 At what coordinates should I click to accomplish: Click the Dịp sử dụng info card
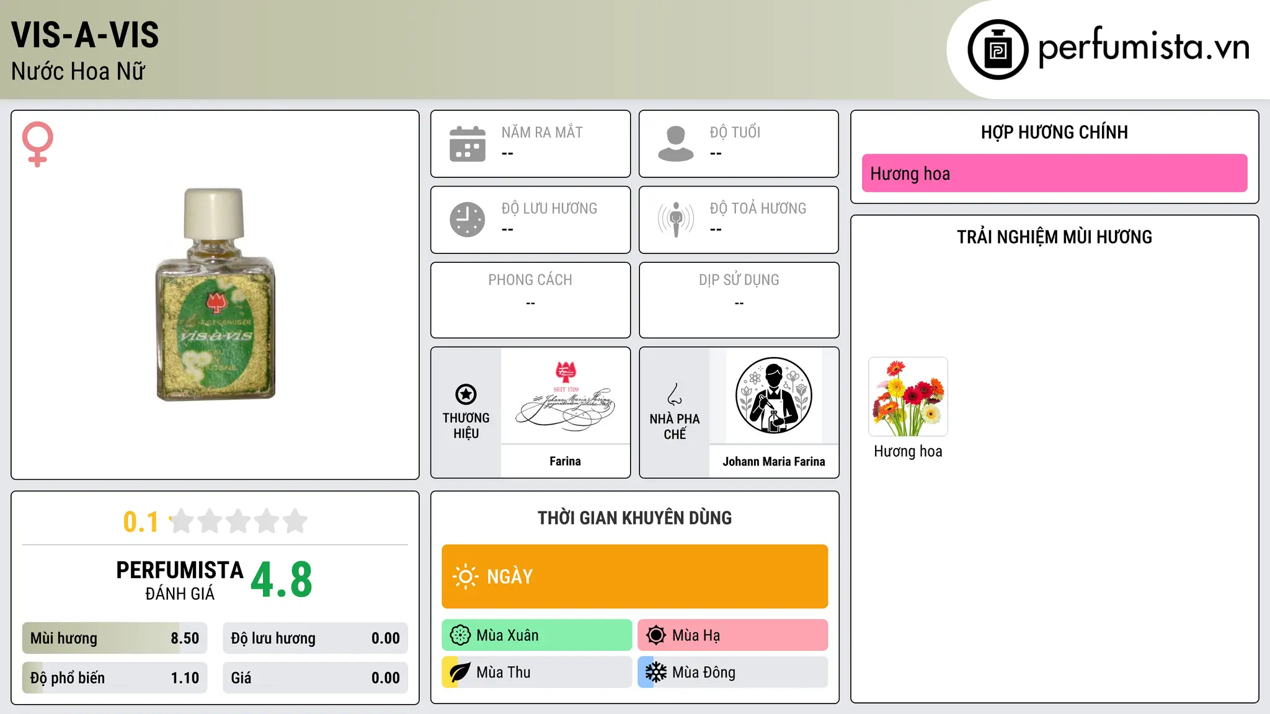[739, 300]
